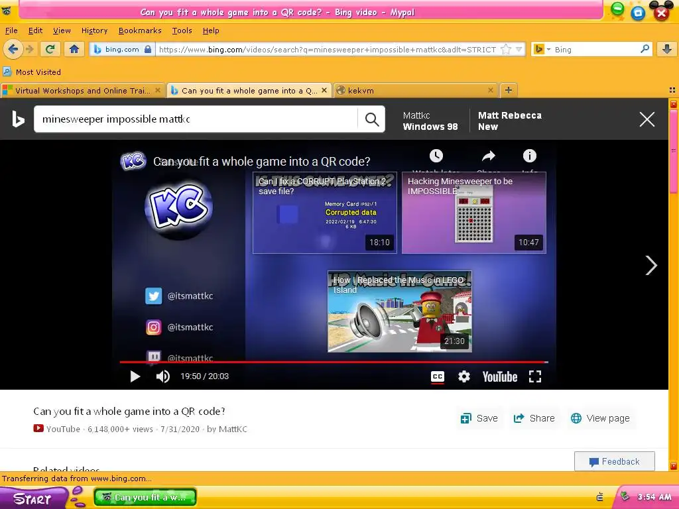Open the History menu
Image resolution: width=679 pixels, height=509 pixels.
point(94,30)
